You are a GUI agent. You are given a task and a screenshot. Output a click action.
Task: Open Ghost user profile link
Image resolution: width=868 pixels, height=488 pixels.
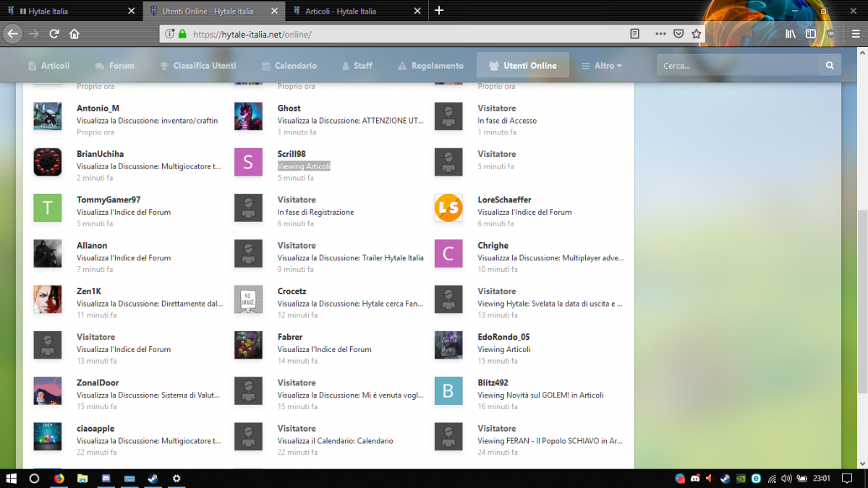click(x=289, y=108)
